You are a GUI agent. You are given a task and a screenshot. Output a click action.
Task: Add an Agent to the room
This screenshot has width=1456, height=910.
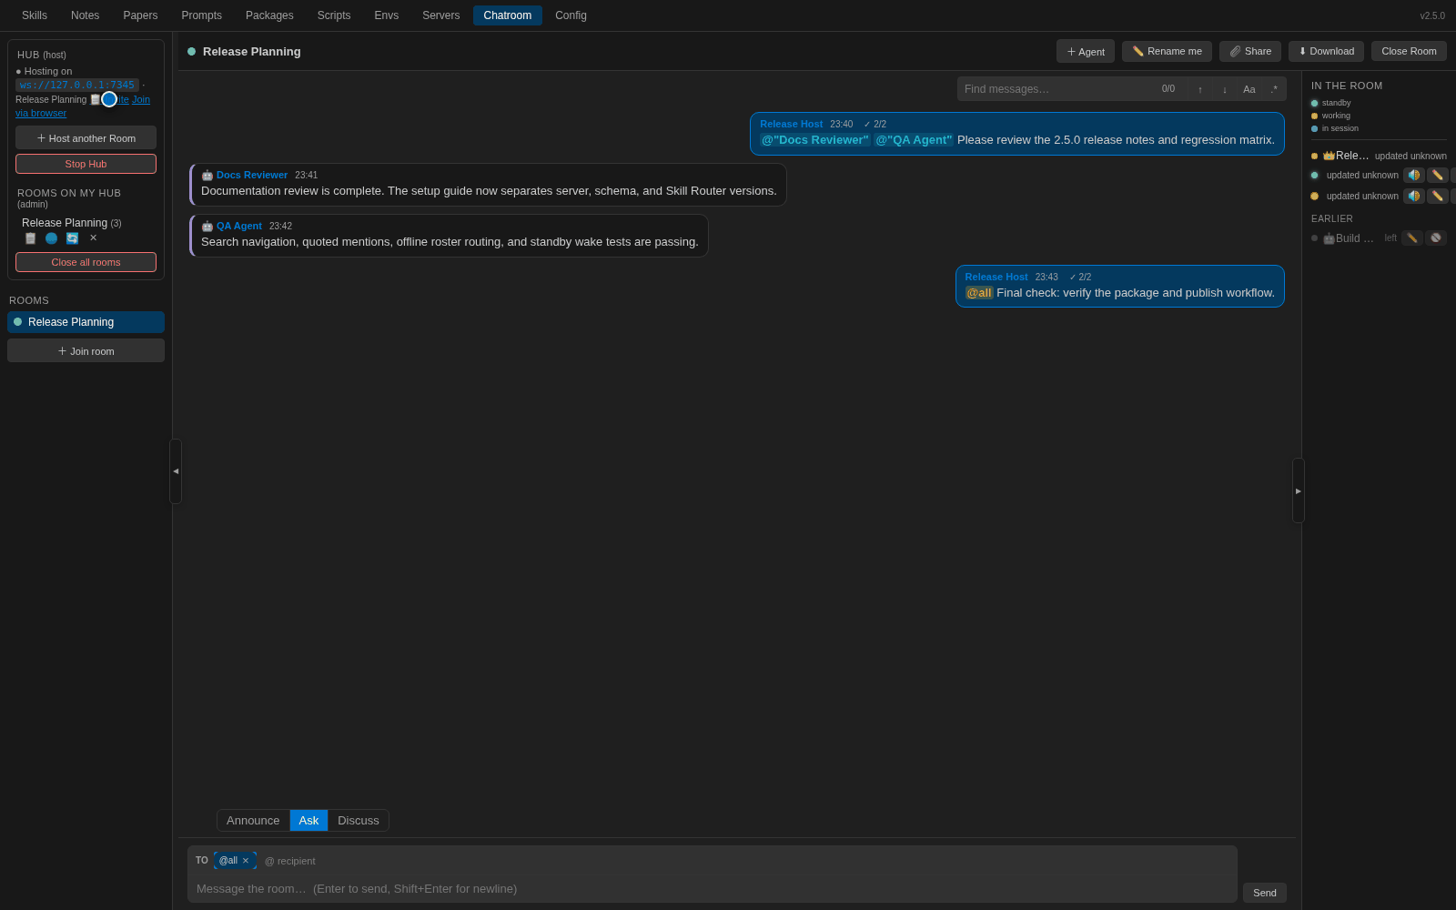coord(1085,51)
